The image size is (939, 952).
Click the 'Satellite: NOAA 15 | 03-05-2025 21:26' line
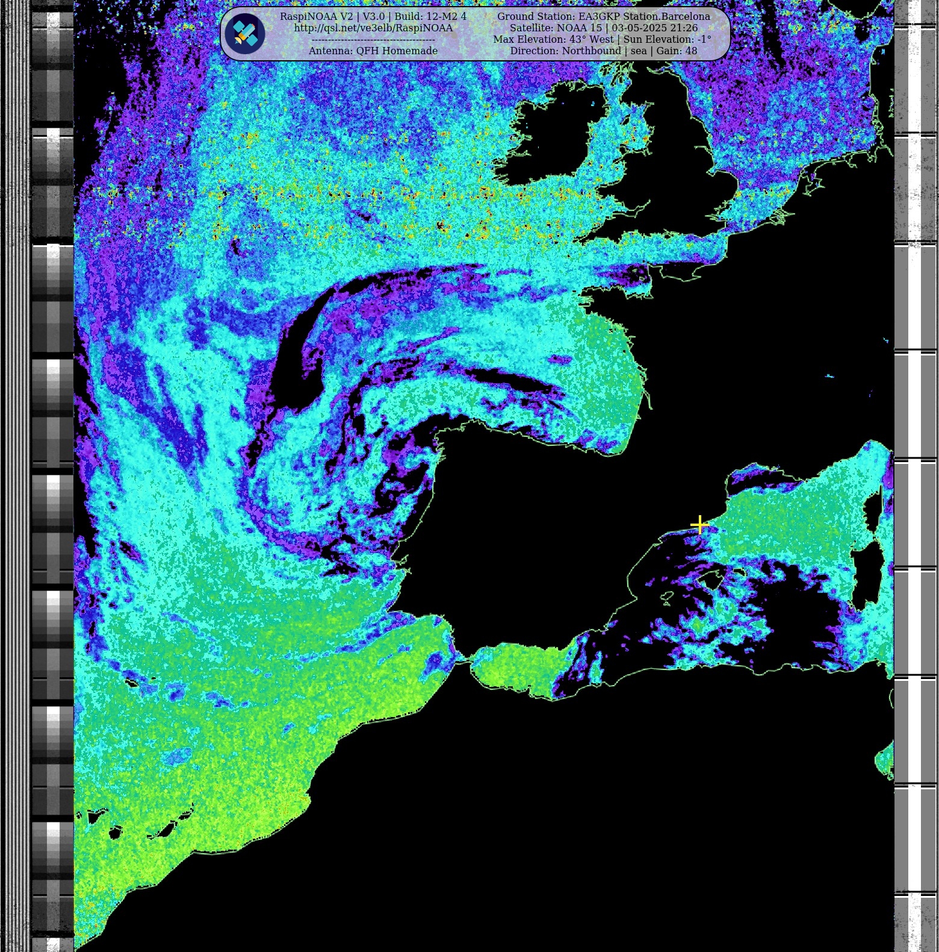coord(604,28)
